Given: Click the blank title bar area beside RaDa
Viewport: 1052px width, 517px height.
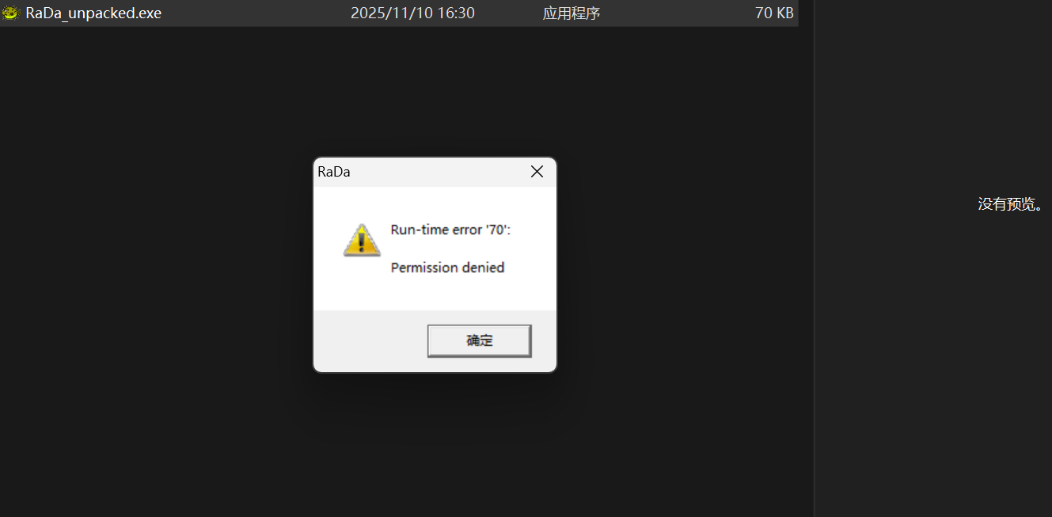Looking at the screenshot, I should coord(437,172).
